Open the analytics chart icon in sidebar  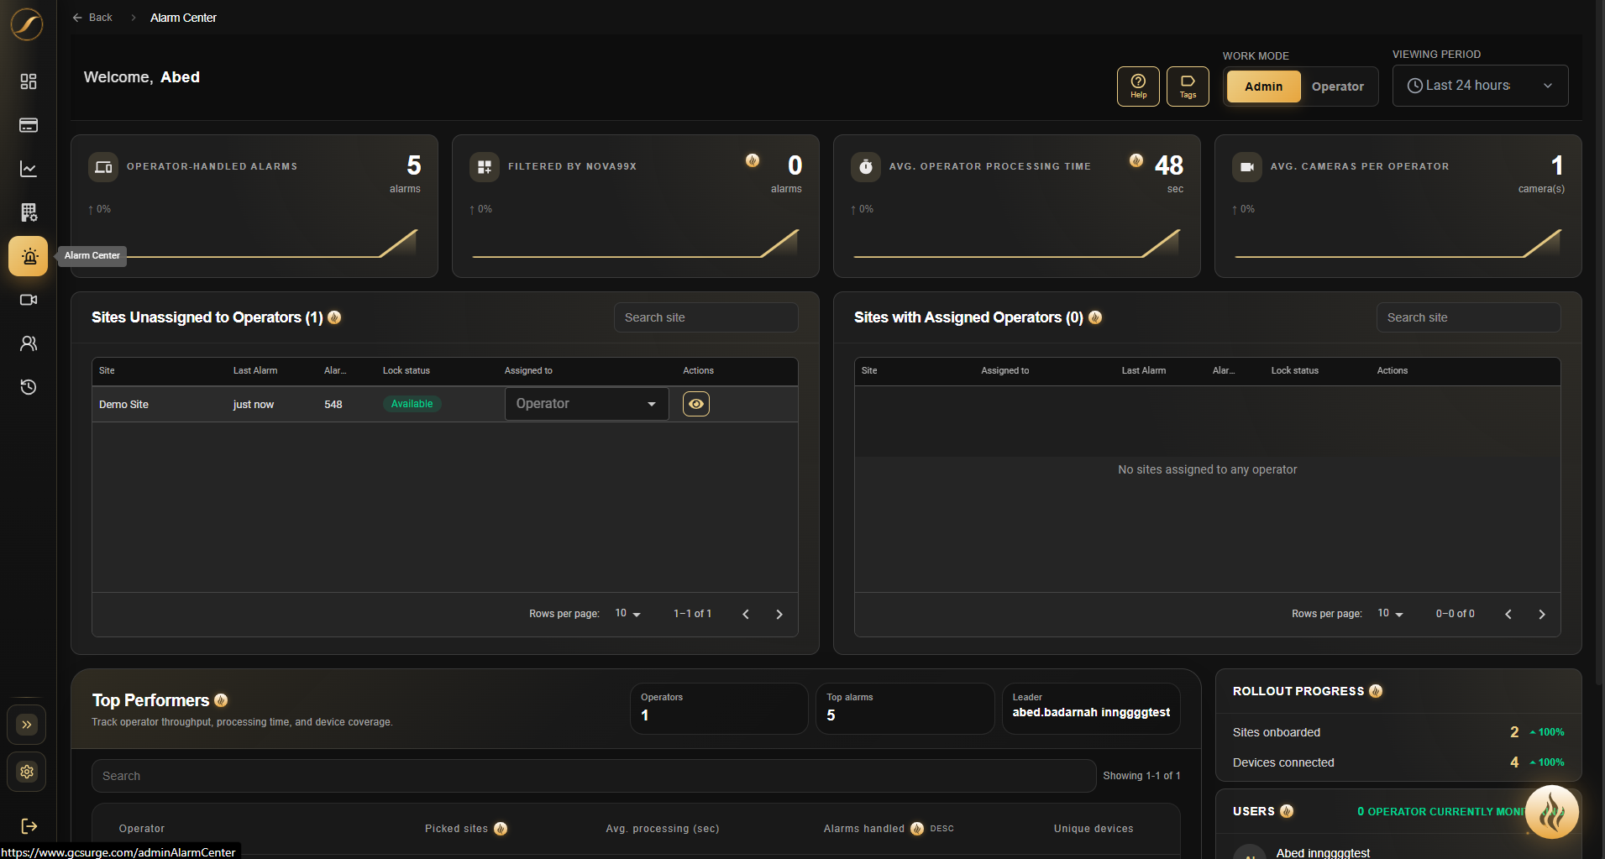(29, 169)
